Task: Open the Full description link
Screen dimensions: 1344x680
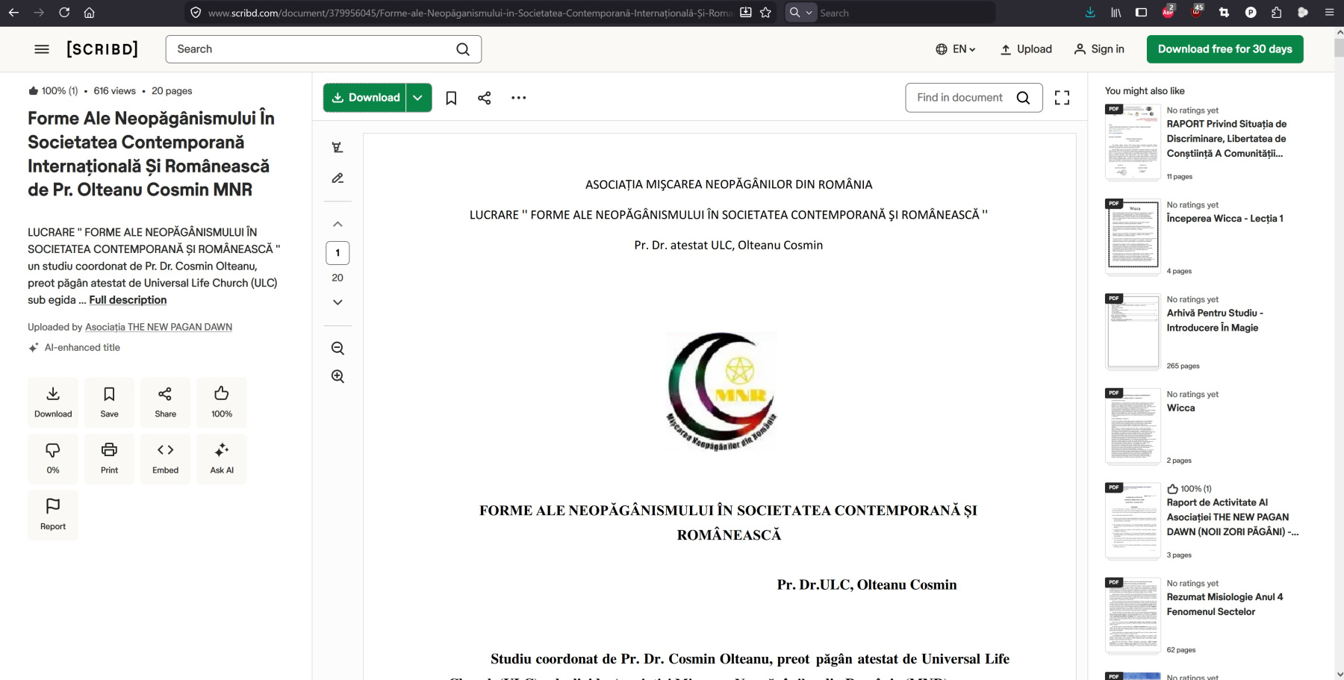Action: click(x=128, y=300)
